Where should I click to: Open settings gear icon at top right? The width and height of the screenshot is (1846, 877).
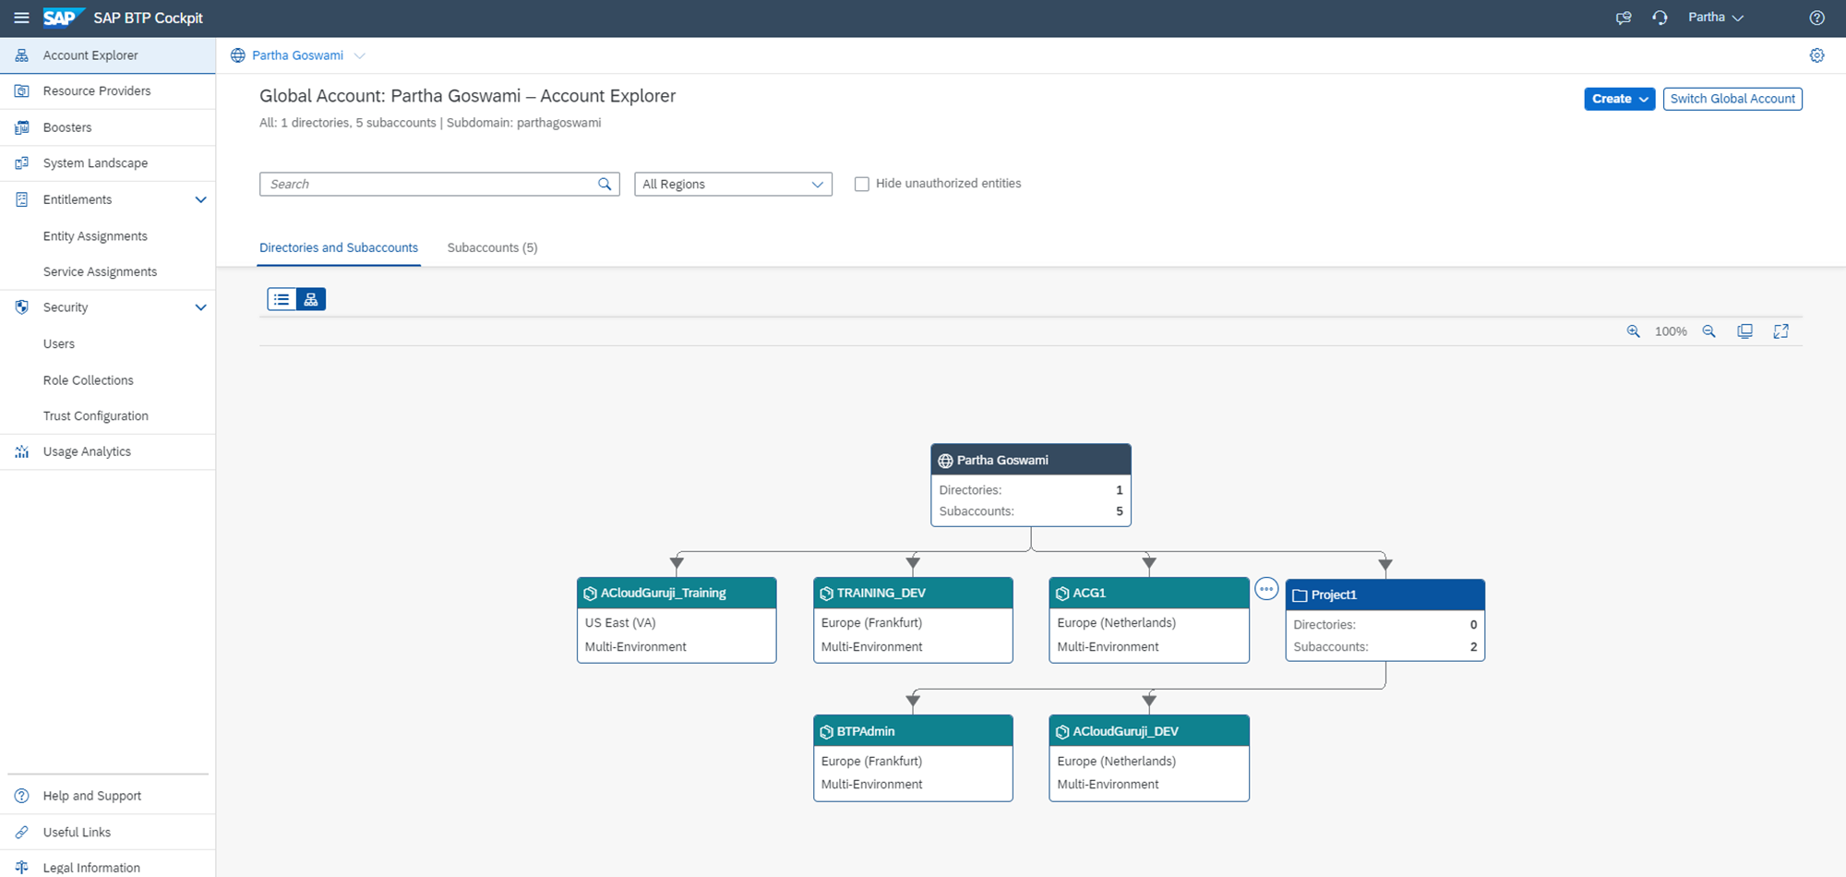(x=1816, y=55)
